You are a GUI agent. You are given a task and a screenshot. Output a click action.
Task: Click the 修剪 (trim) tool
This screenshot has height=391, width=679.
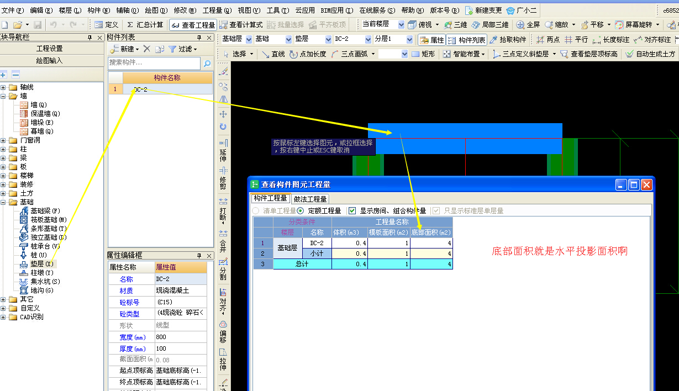pyautogui.click(x=223, y=178)
